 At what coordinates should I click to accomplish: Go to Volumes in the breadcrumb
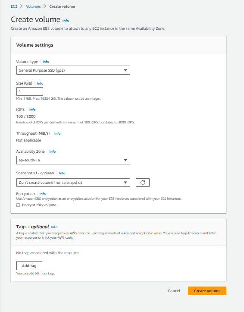point(33,6)
